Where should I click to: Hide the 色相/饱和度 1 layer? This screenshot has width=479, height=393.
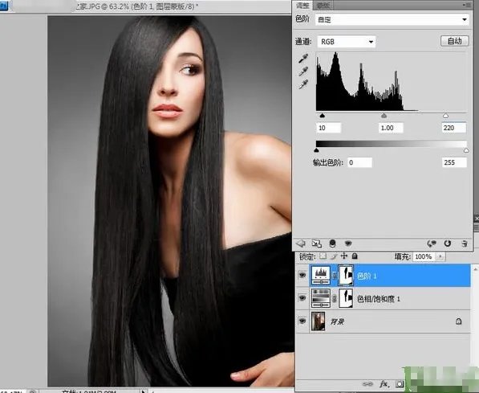point(302,298)
